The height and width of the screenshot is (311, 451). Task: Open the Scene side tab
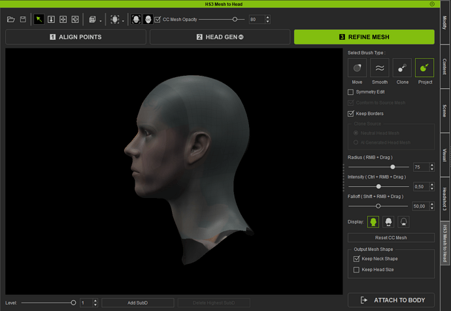point(444,111)
